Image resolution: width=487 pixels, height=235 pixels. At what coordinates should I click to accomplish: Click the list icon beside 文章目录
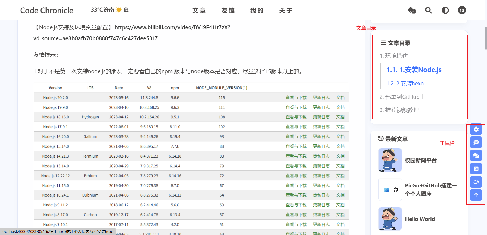383,43
